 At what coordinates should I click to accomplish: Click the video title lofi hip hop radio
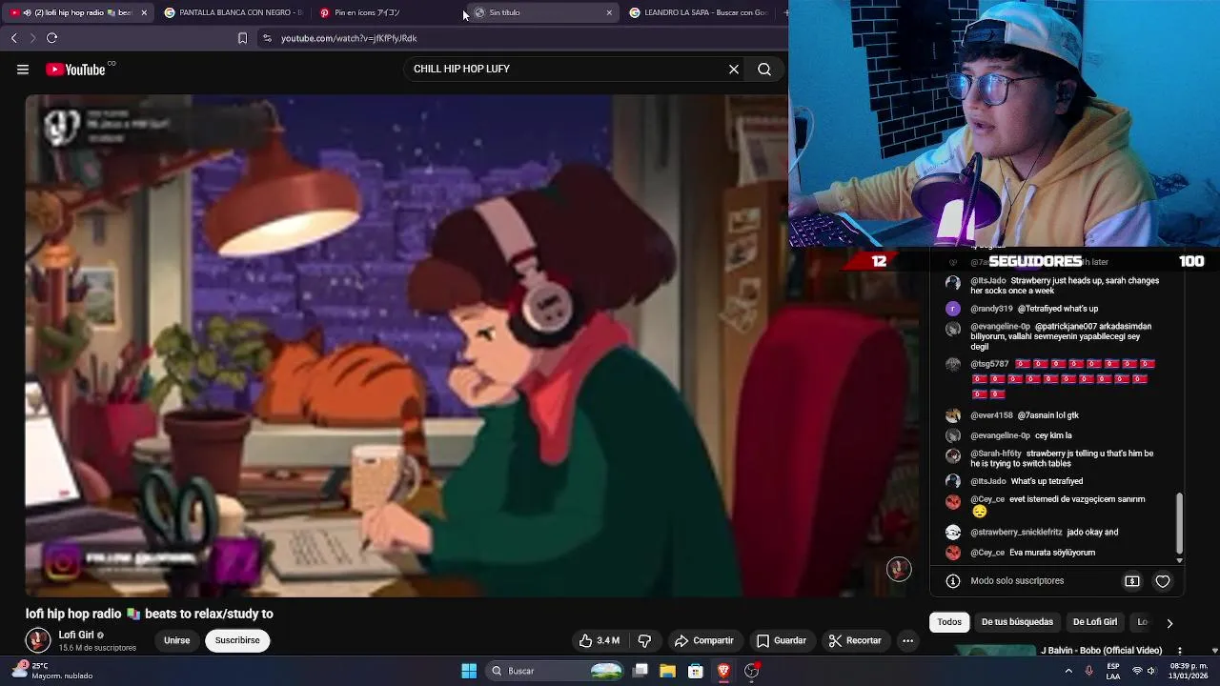pos(150,614)
